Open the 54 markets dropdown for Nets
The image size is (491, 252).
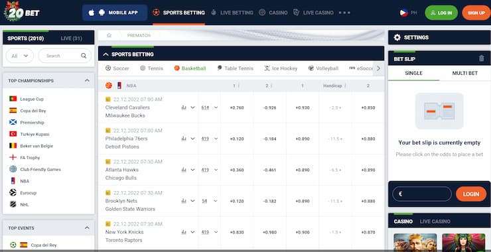(x=210, y=201)
